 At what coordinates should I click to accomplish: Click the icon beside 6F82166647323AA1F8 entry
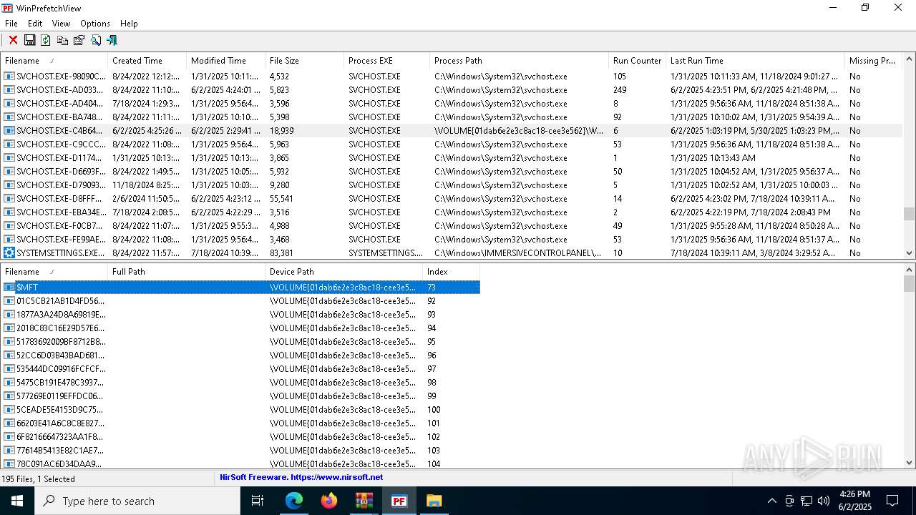(9, 437)
